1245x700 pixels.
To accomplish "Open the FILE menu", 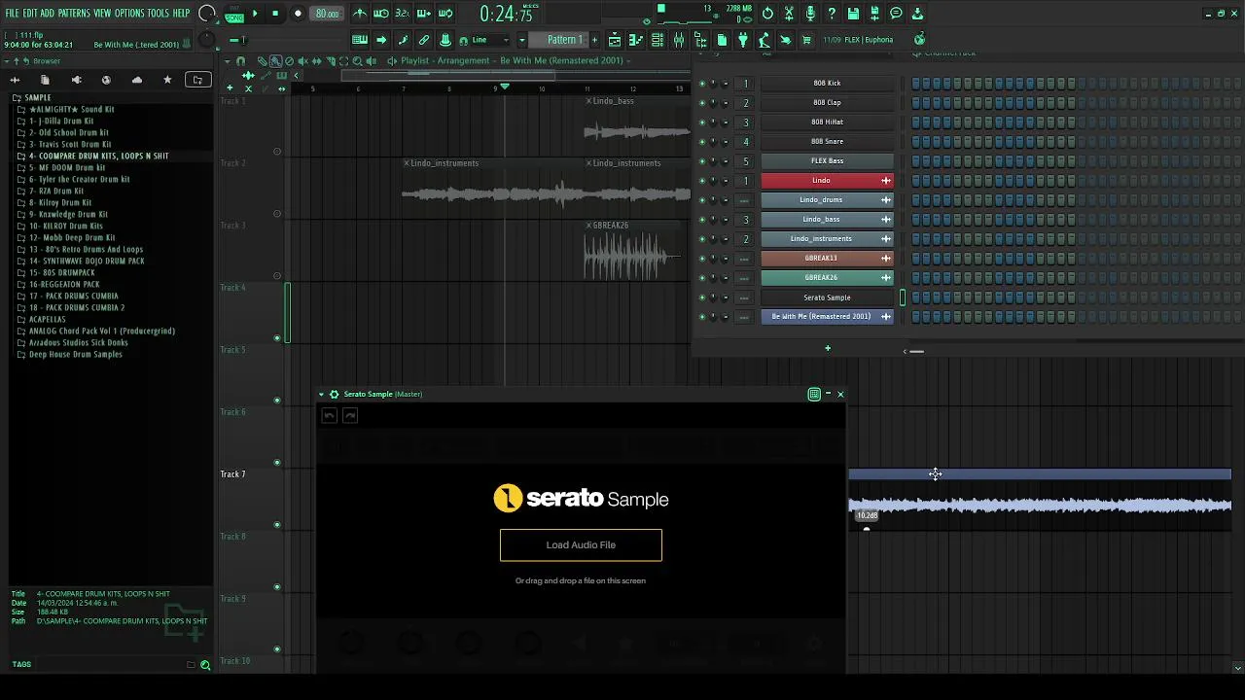I will (x=12, y=13).
